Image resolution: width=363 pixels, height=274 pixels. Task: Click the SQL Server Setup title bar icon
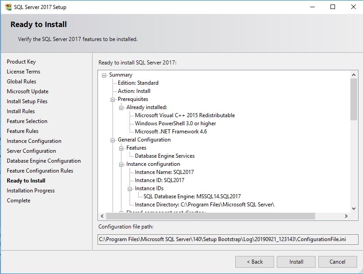point(8,7)
